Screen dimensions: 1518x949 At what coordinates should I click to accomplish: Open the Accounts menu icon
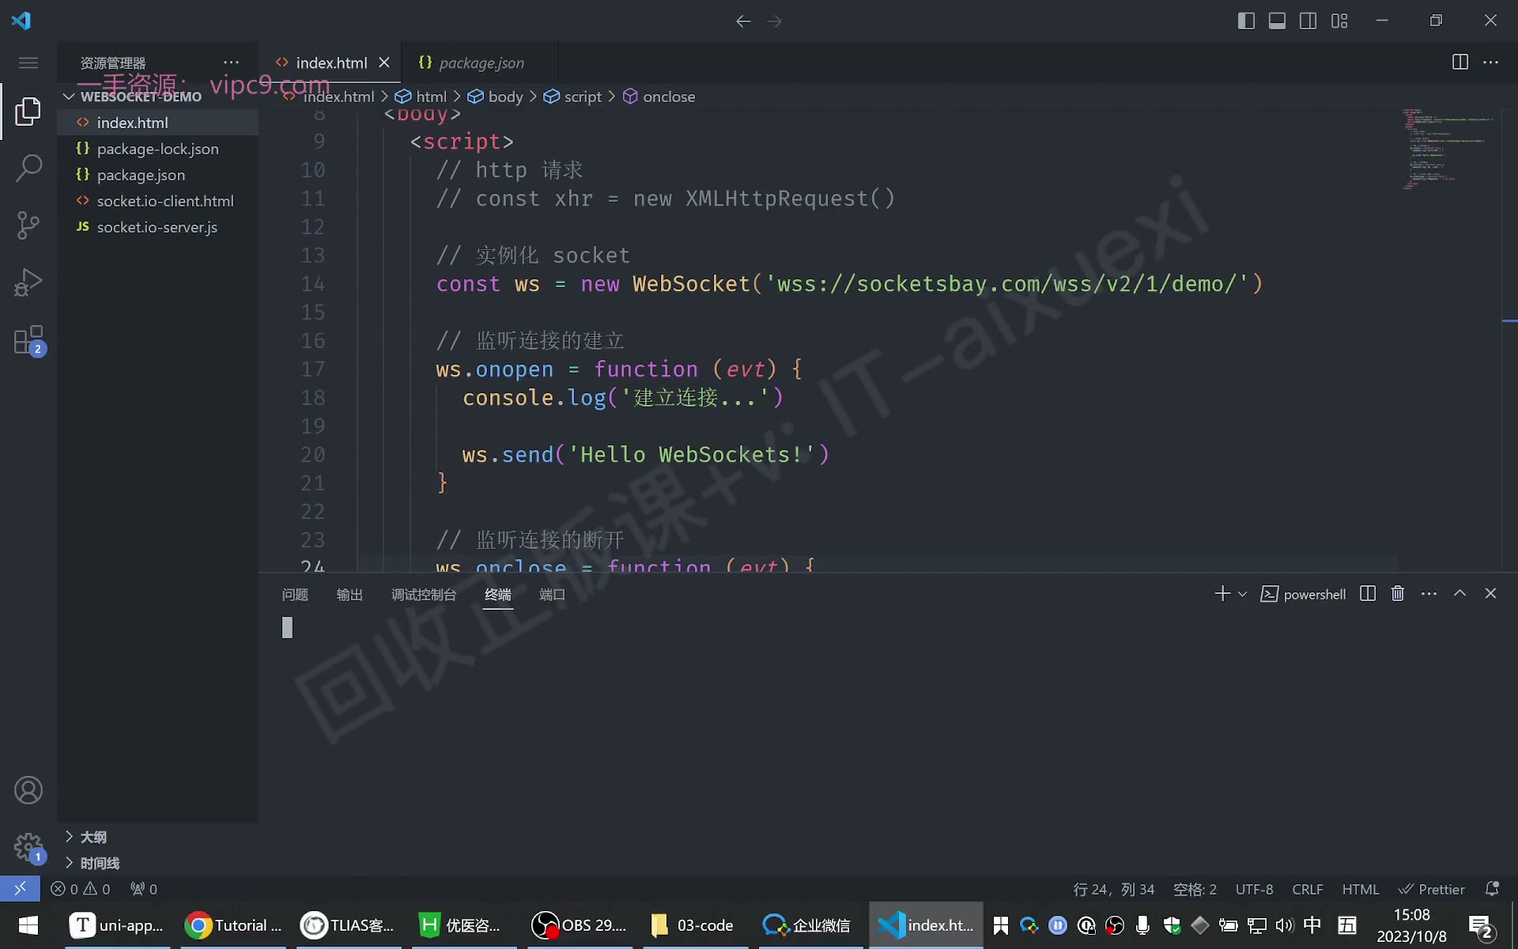pos(28,790)
